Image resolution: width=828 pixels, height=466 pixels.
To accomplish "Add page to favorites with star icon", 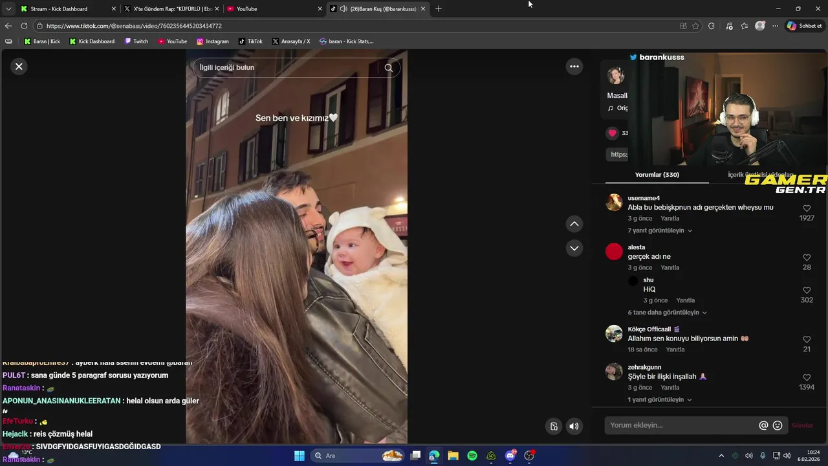I will [695, 26].
